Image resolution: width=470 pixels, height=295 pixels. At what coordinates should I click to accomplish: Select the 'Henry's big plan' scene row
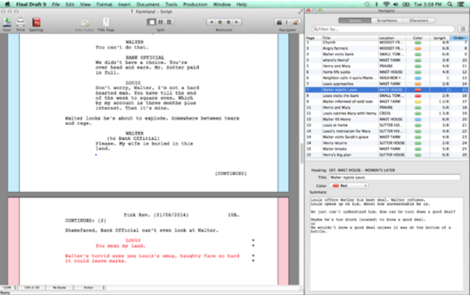387,155
